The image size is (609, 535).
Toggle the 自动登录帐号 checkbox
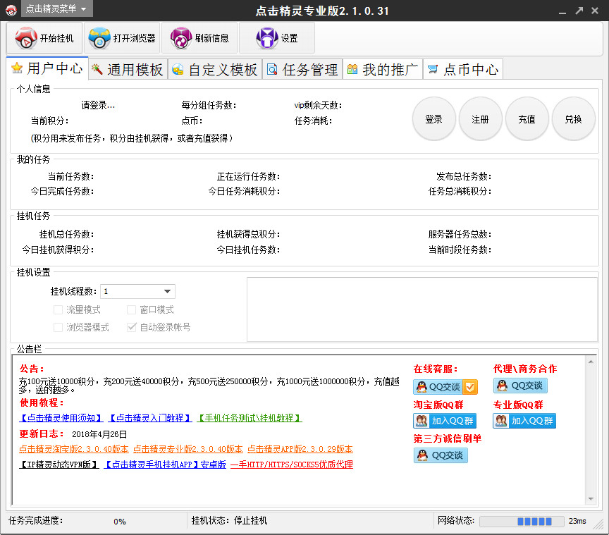point(132,327)
